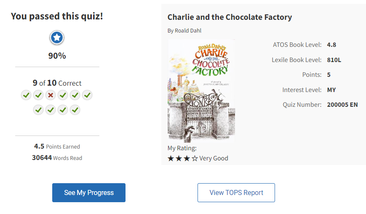Click the Quiz Number 200005 EN value
The height and width of the screenshot is (214, 366).
tap(342, 105)
